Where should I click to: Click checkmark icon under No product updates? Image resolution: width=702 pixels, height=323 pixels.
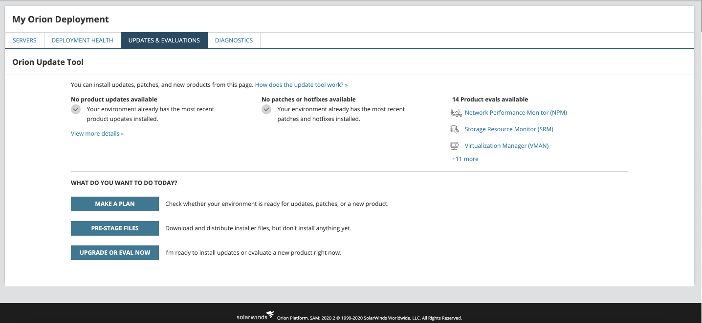(x=76, y=109)
